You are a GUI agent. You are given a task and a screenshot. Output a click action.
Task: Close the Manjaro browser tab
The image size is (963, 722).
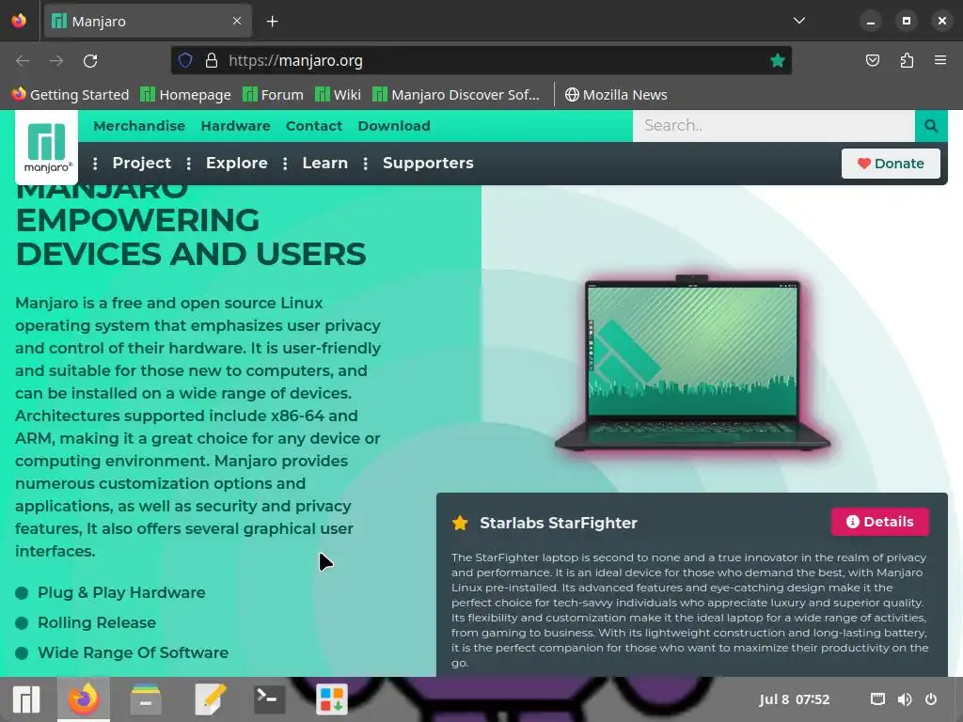point(236,21)
